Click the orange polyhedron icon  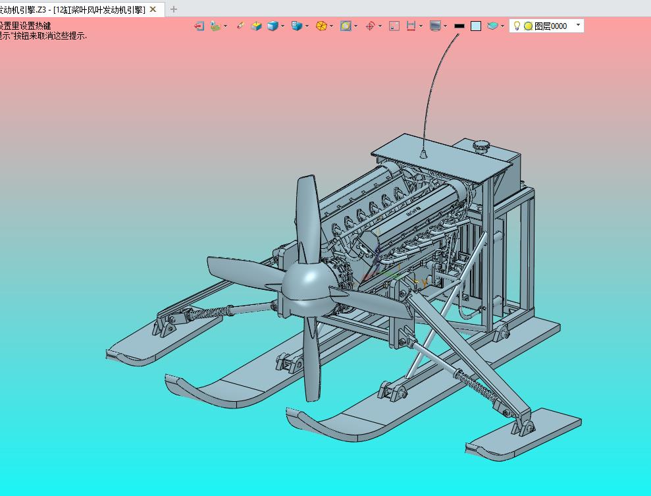pyautogui.click(x=321, y=26)
